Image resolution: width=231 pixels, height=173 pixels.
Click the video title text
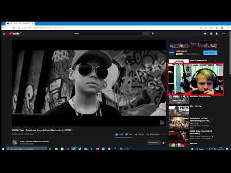(41, 130)
